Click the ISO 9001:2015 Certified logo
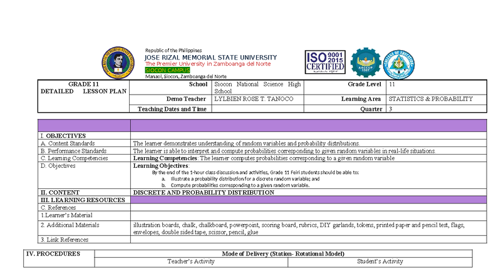The image size is (491, 276). point(325,62)
